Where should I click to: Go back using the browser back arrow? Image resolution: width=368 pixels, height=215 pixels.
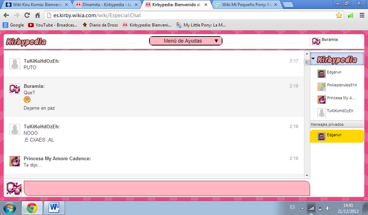point(6,15)
